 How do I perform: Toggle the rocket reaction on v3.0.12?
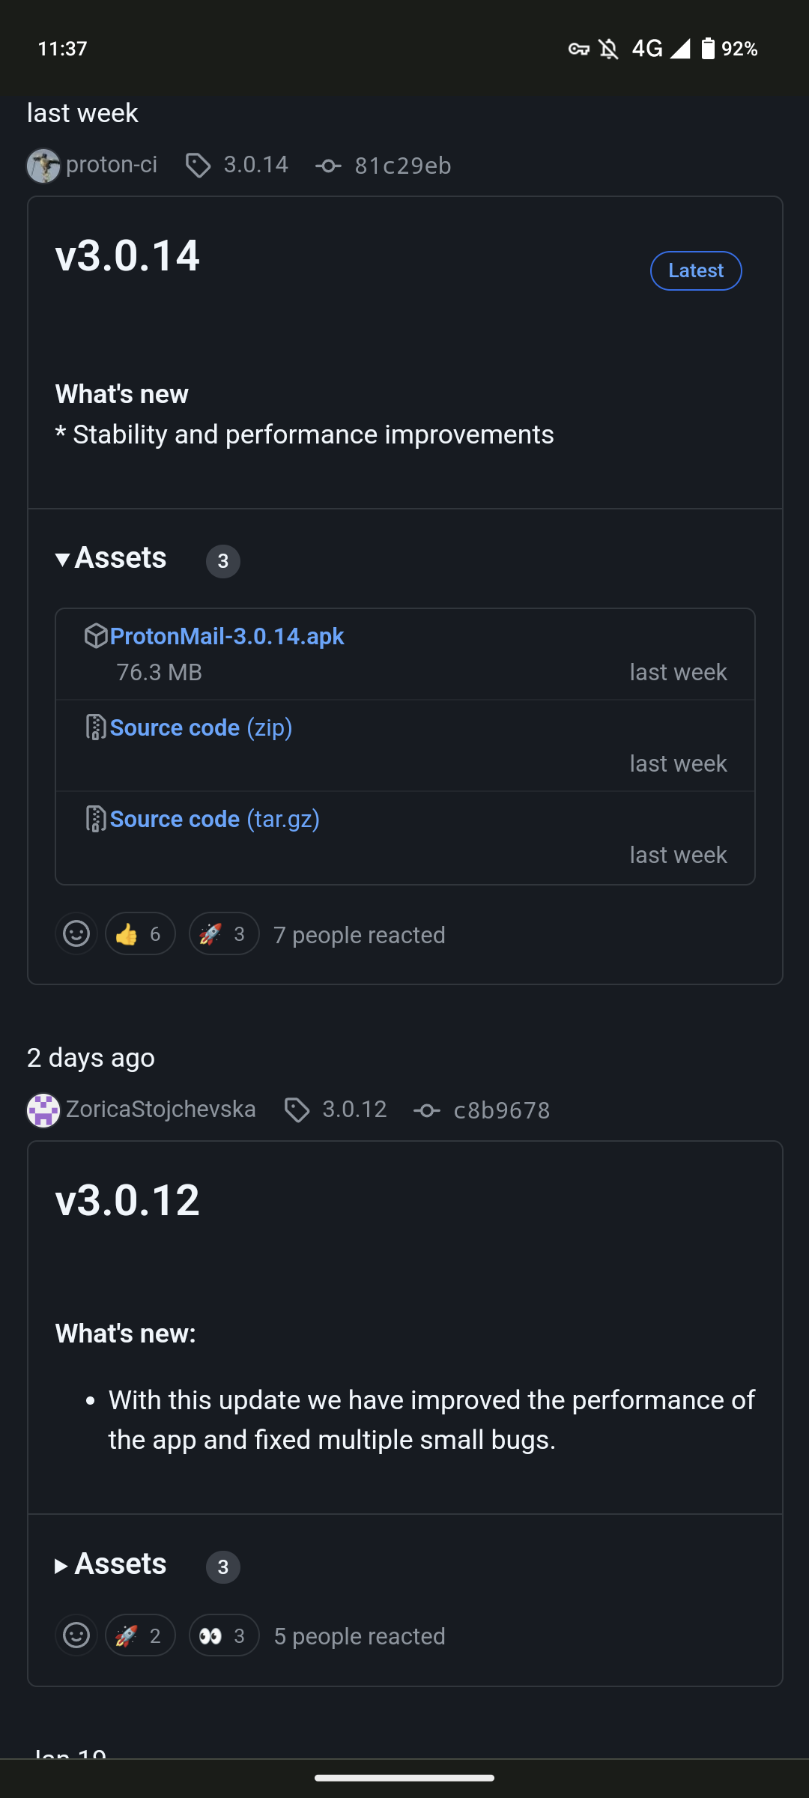141,1635
